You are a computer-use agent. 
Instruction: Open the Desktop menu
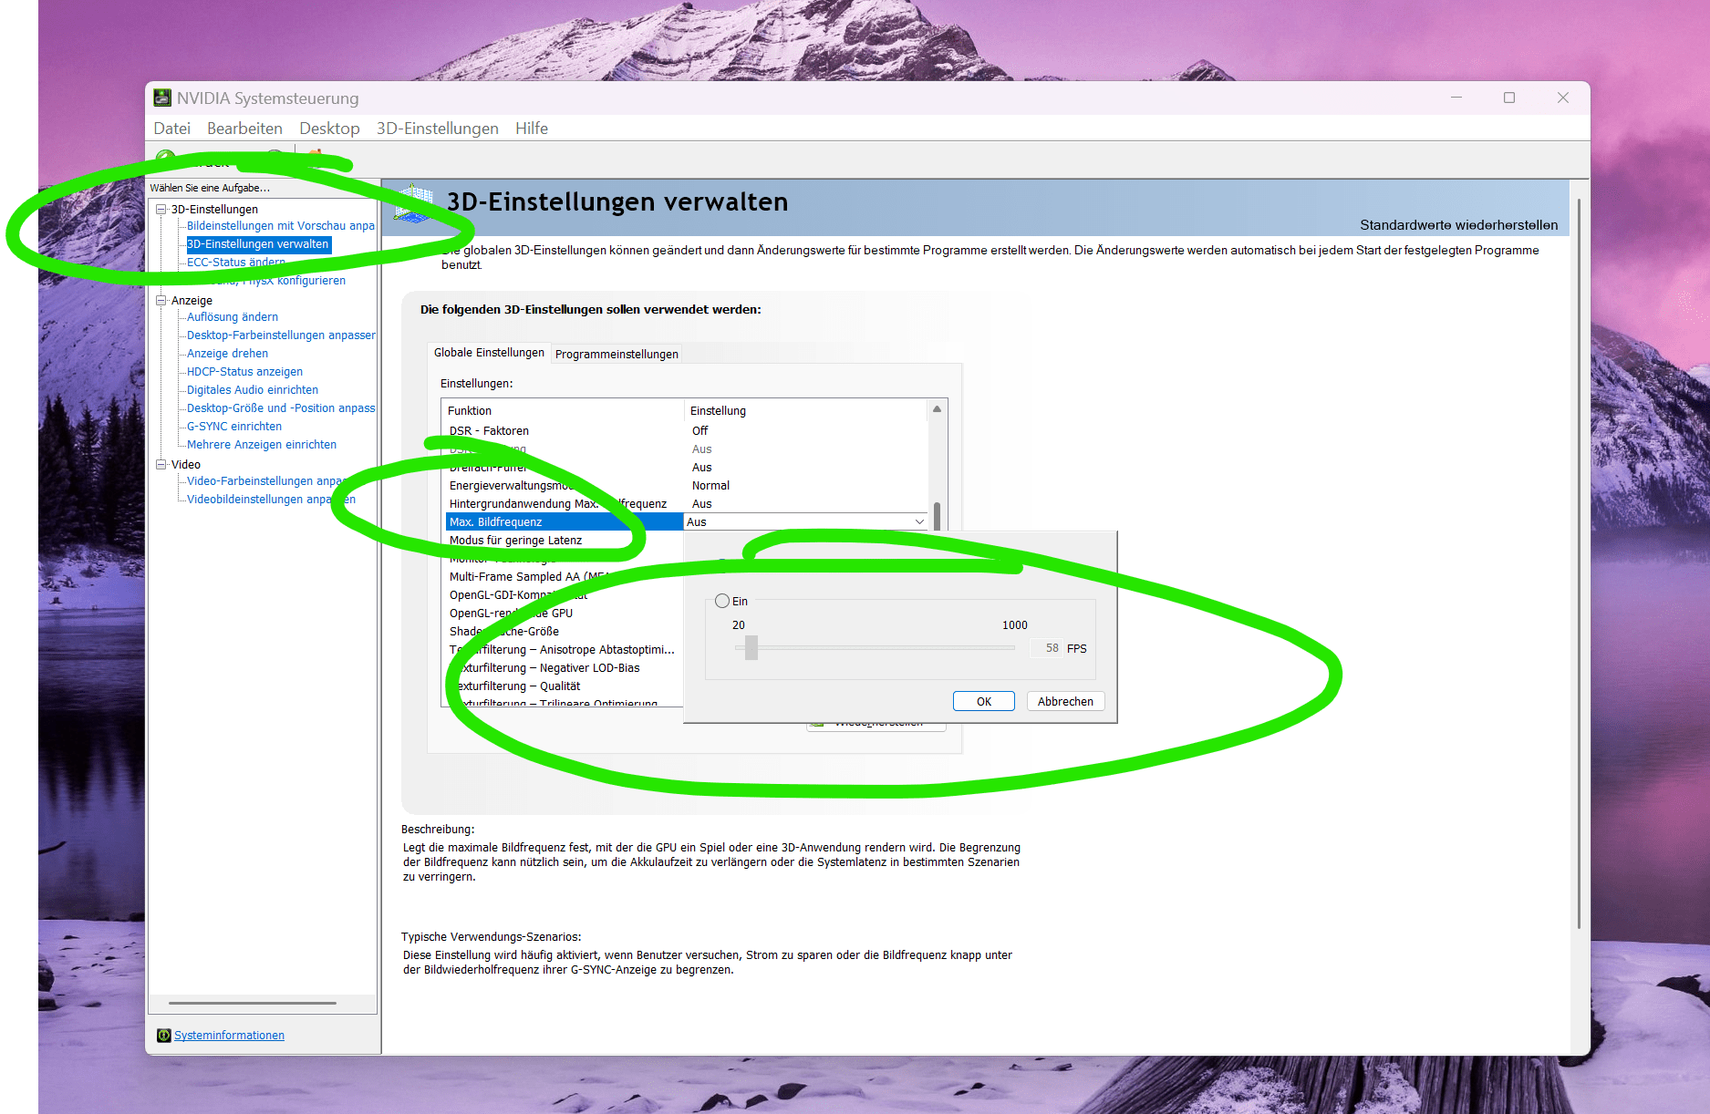[x=329, y=129]
